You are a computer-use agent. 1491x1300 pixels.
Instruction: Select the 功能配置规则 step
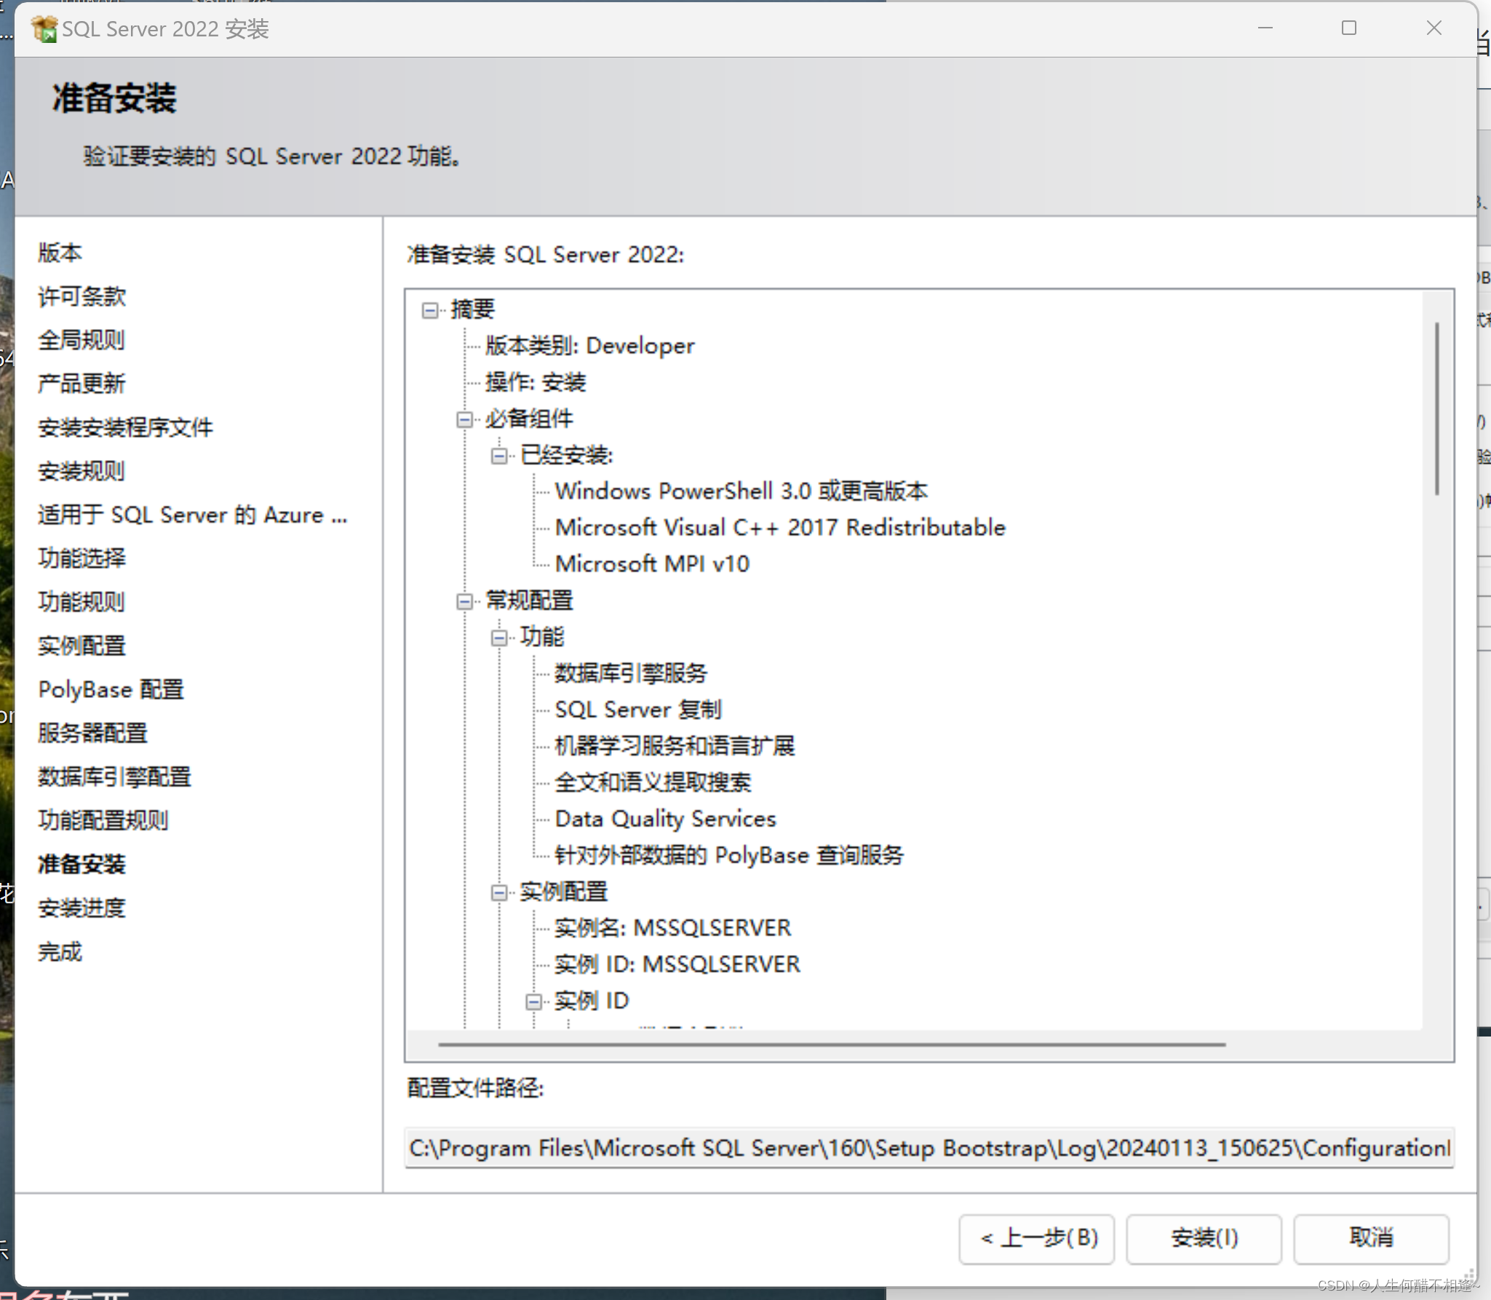click(104, 820)
